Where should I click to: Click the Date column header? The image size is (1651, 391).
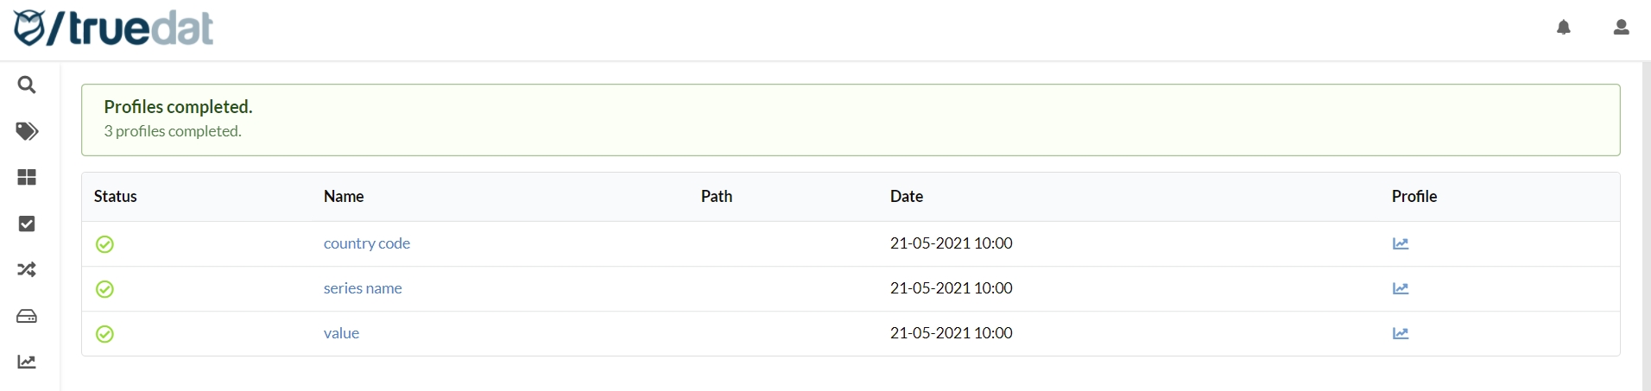pos(906,197)
